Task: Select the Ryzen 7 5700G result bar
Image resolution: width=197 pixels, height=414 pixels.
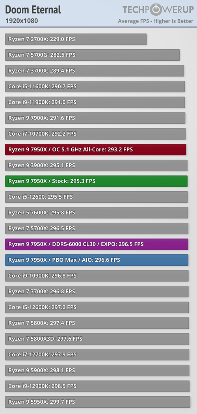Action: [x=92, y=55]
